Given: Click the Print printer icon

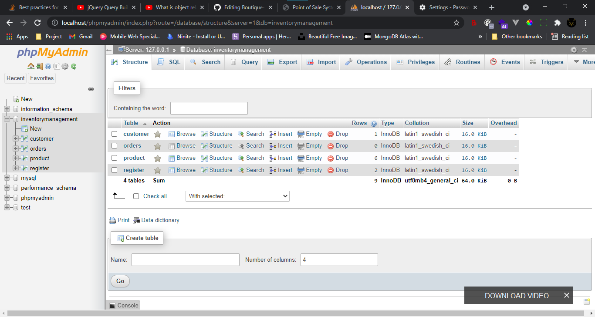Looking at the screenshot, I should click(x=112, y=220).
